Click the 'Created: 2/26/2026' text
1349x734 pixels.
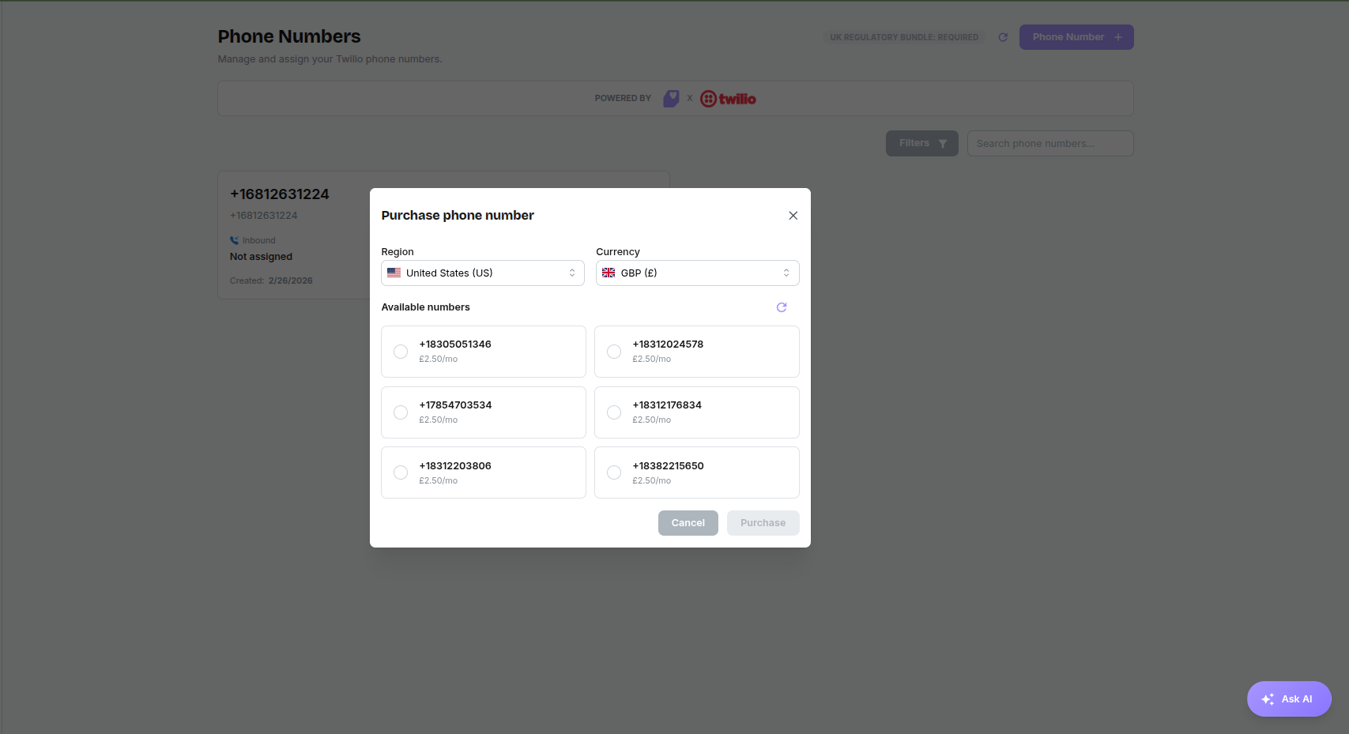point(271,280)
